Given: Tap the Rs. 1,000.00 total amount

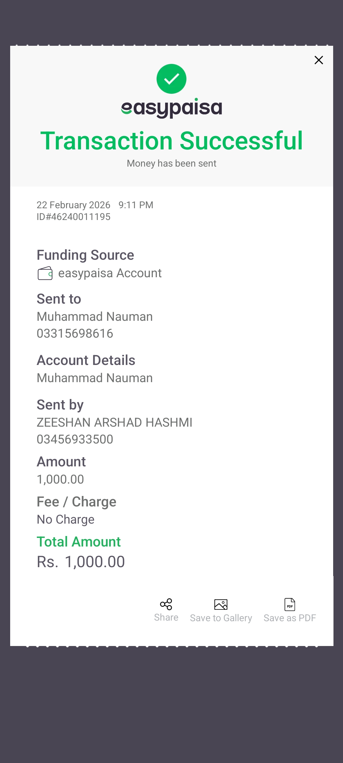Looking at the screenshot, I should 81,562.
